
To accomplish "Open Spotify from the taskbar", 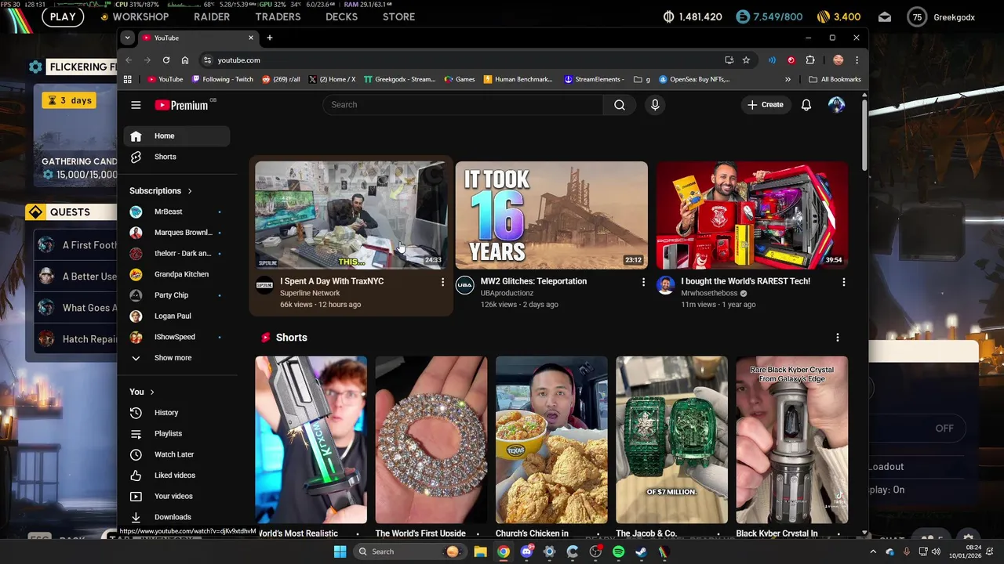I will pyautogui.click(x=618, y=551).
